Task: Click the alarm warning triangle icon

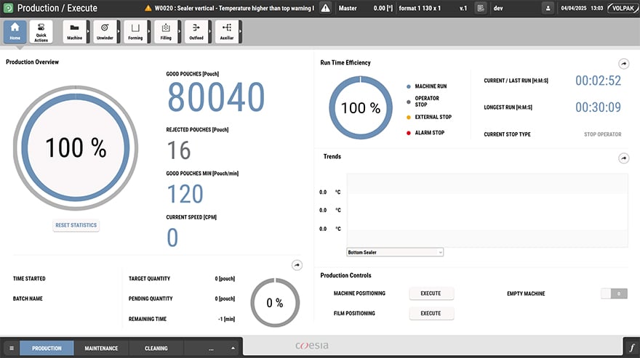Action: pyautogui.click(x=325, y=8)
